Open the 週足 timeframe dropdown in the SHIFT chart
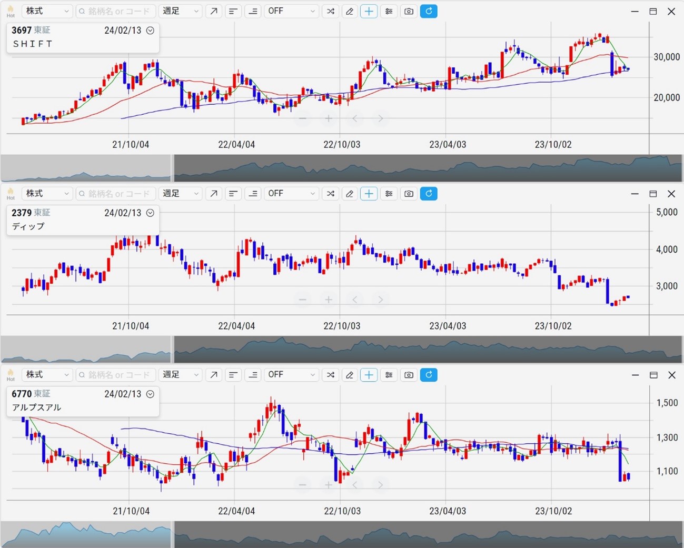This screenshot has height=548, width=684. click(181, 11)
